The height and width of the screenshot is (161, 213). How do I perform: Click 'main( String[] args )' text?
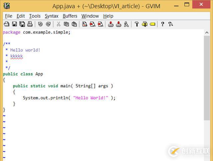(x=87, y=86)
